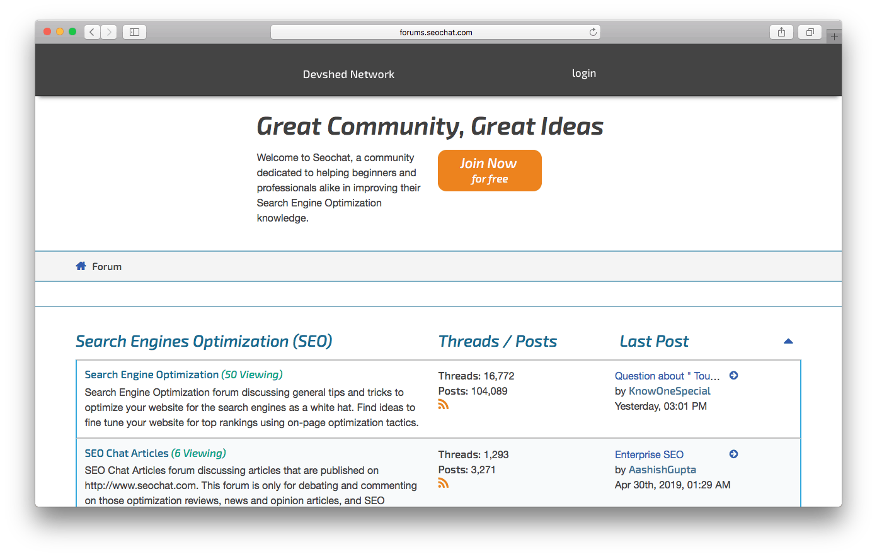877x557 pixels.
Task: Show all tabs with the tab overview icon
Action: (x=810, y=32)
